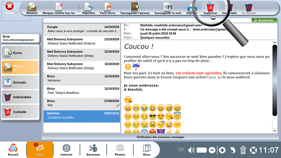This screenshot has height=158, width=281.
Task: Click red text 'Les enfants sont agréables'
Action: pyautogui.click(x=198, y=73)
